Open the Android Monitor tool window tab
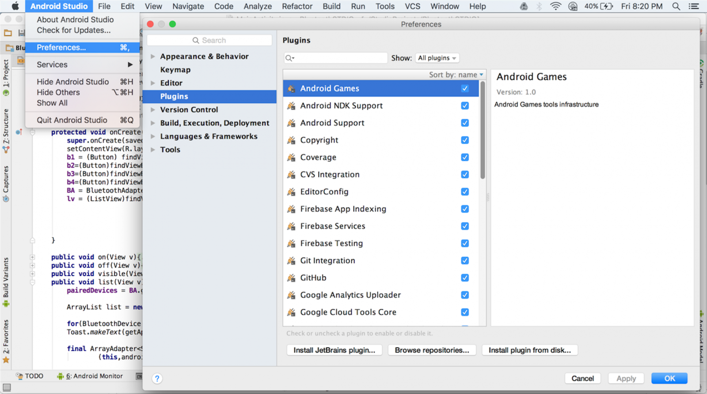Viewport: 707px width, 394px height. coord(90,376)
